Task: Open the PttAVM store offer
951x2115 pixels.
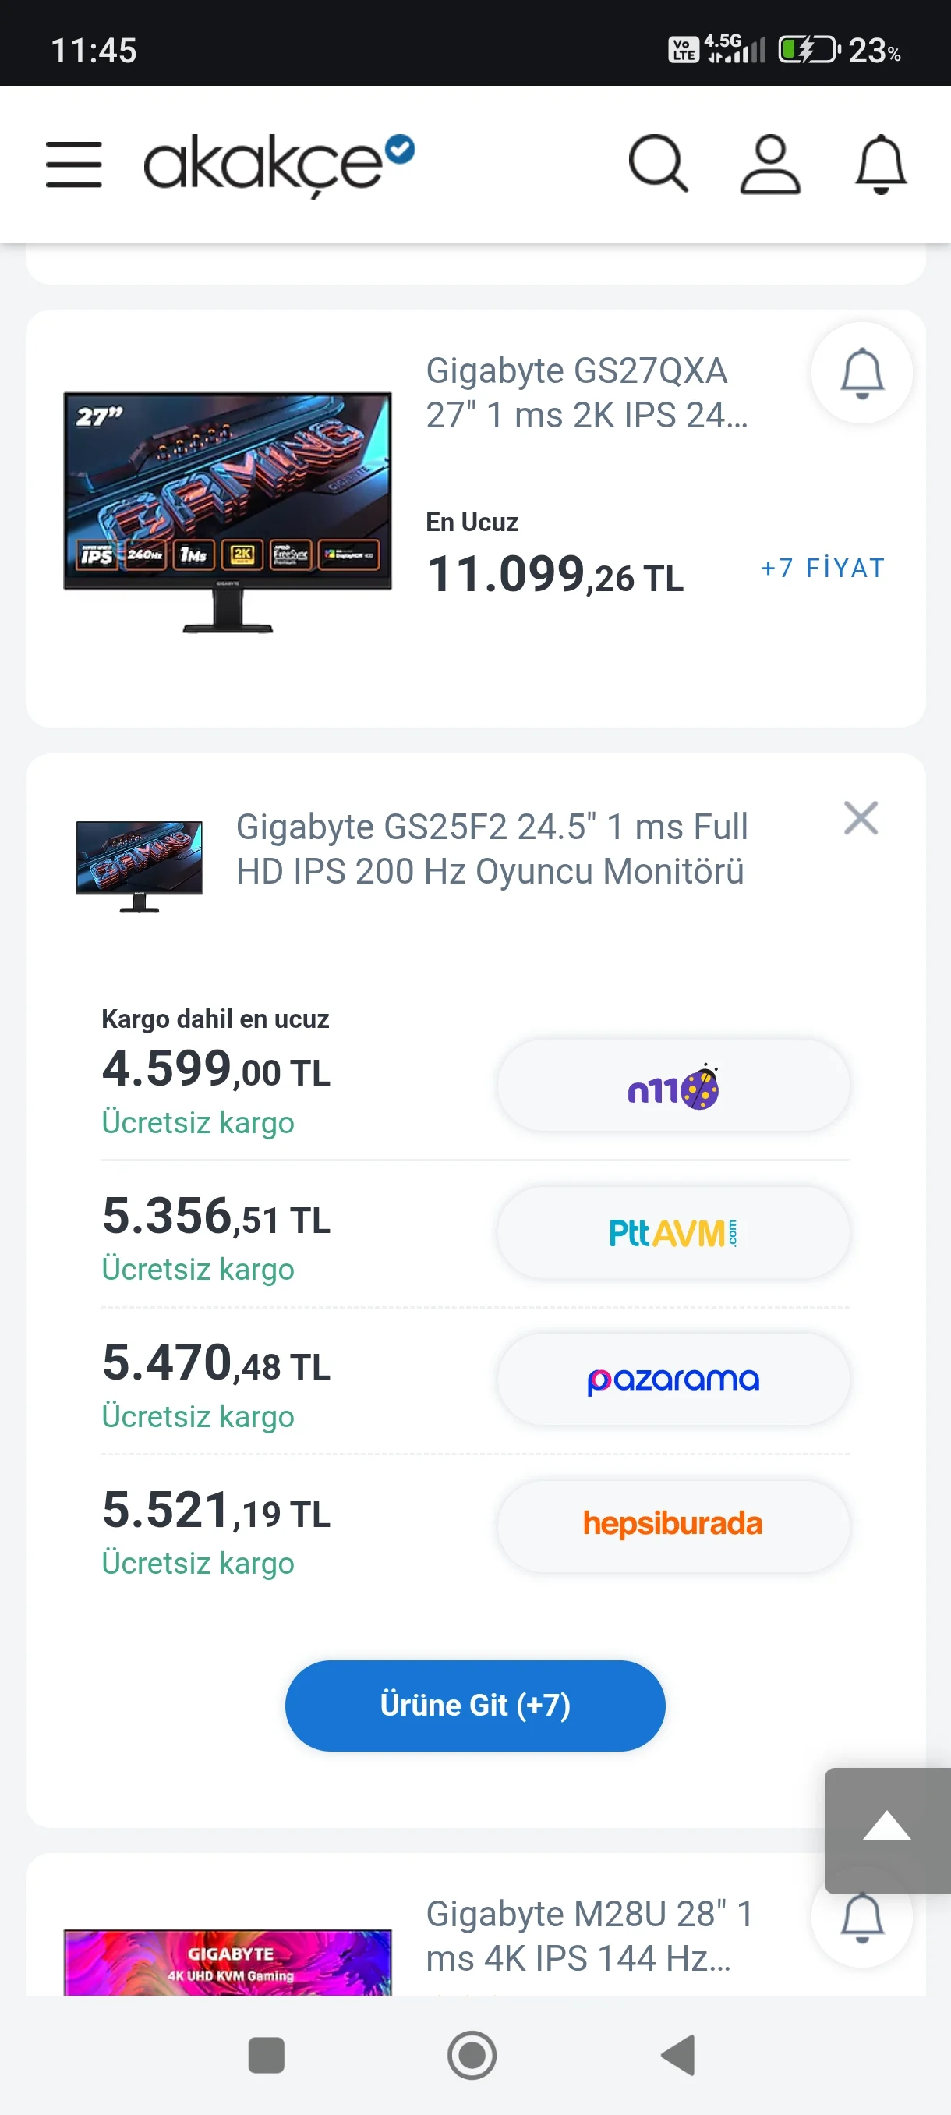Action: pos(673,1233)
